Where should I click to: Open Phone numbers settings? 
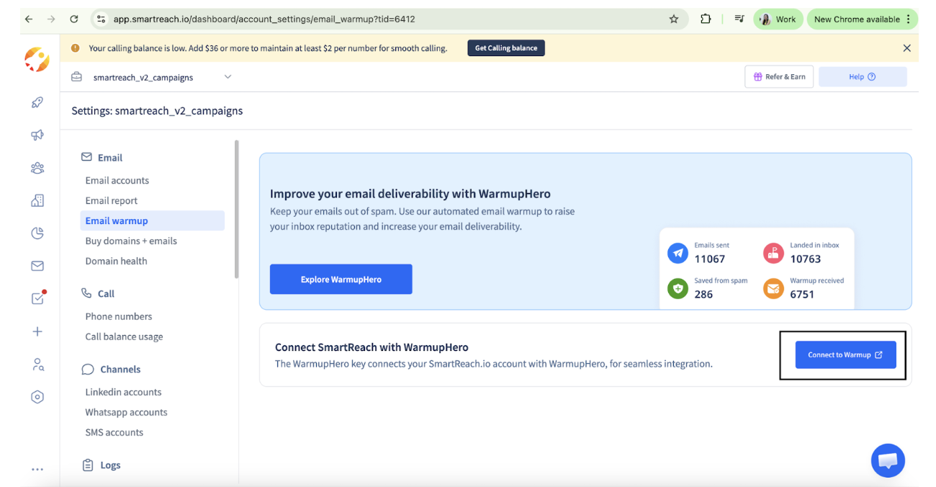119,316
